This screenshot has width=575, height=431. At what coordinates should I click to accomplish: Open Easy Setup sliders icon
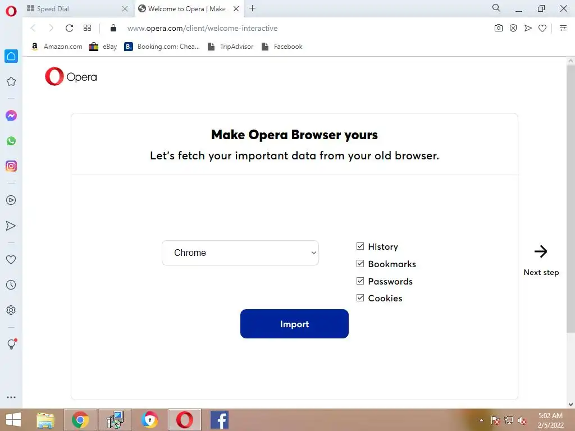click(x=563, y=28)
